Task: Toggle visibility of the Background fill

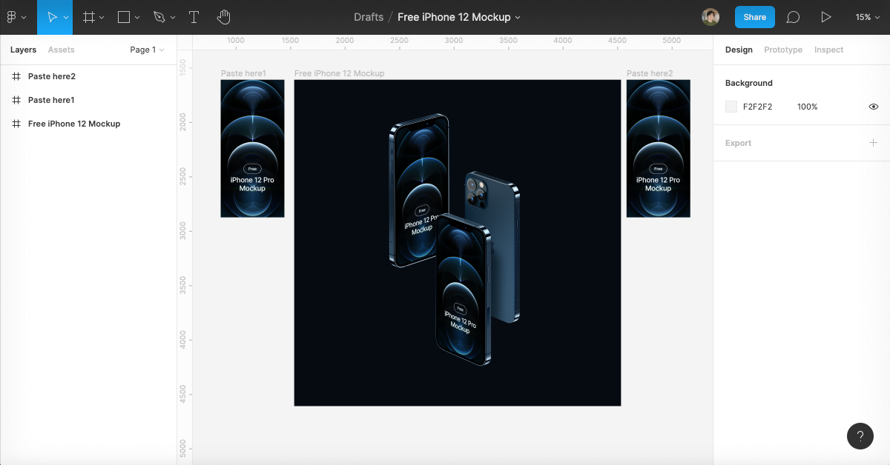Action: click(x=873, y=107)
